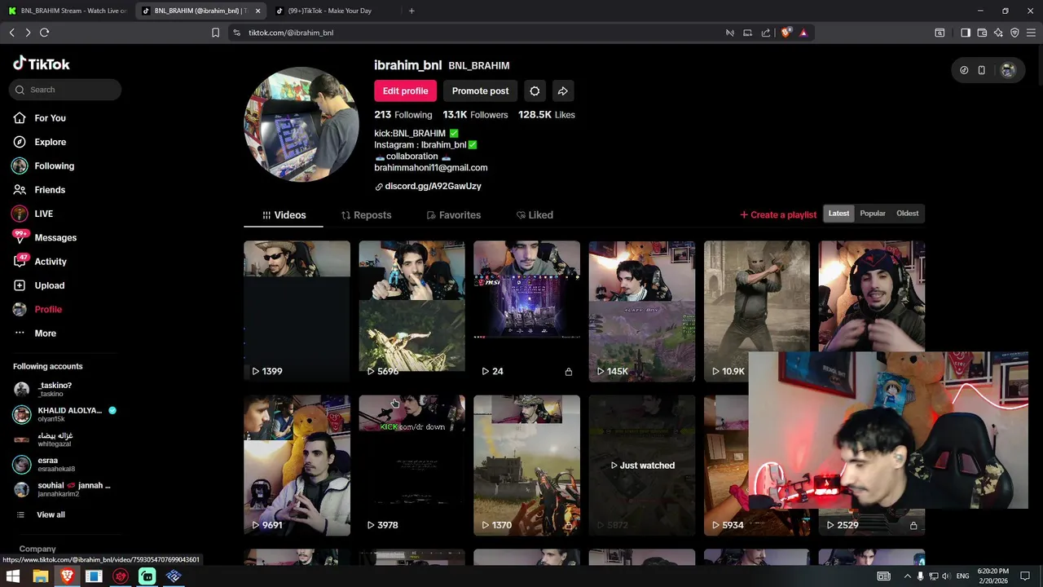This screenshot has width=1043, height=587.
Task: Open the video with 9691 views
Action: tap(297, 465)
